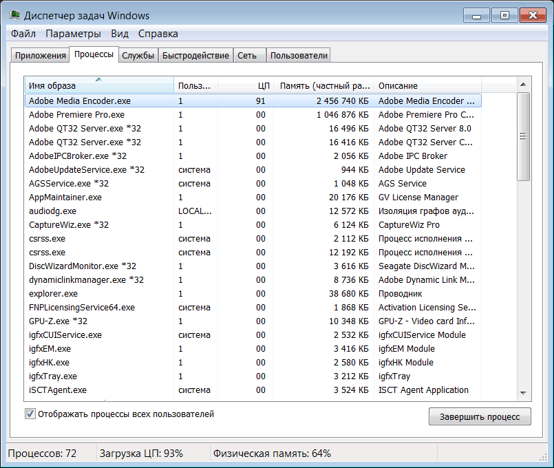Select the GPU-Z.exe *32 process
This screenshot has height=468, width=554.
pos(253,321)
